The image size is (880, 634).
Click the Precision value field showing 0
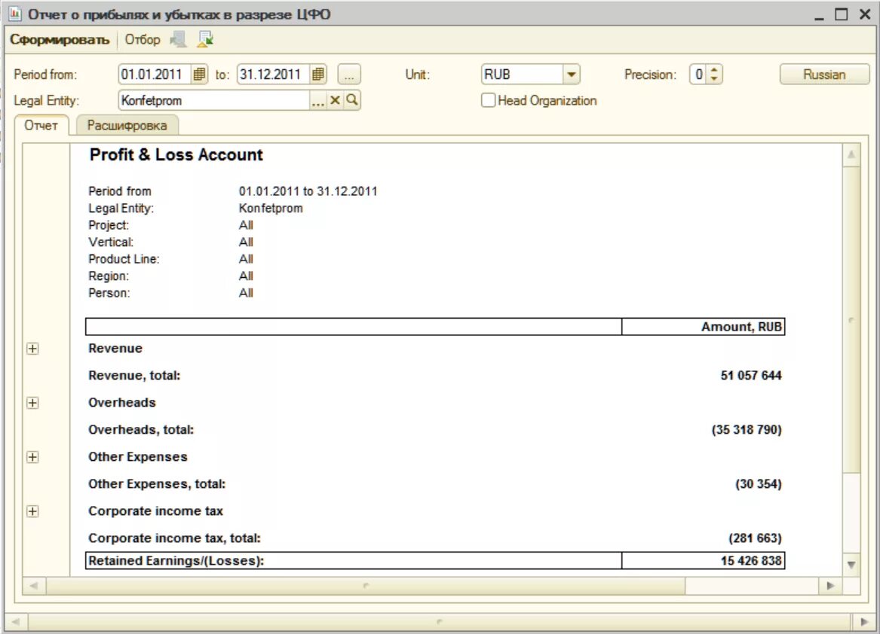[699, 75]
